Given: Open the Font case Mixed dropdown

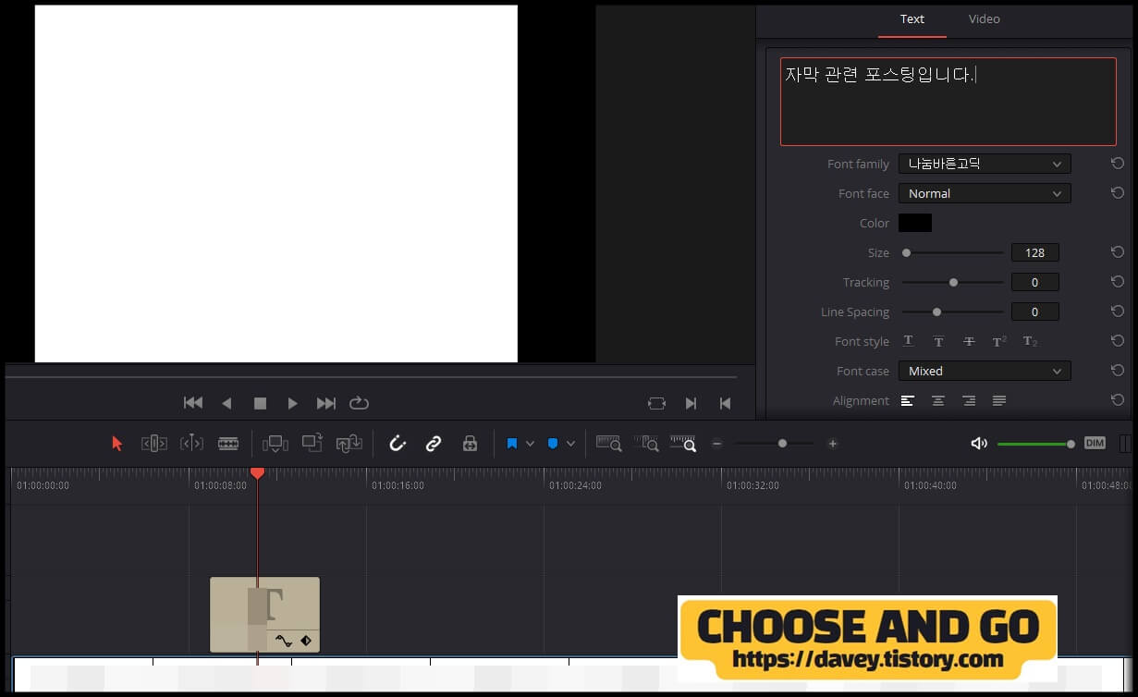Looking at the screenshot, I should pyautogui.click(x=985, y=371).
